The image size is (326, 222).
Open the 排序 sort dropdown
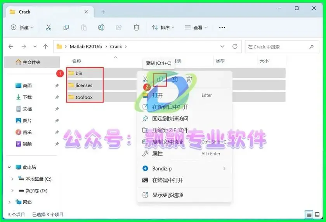pos(163,27)
